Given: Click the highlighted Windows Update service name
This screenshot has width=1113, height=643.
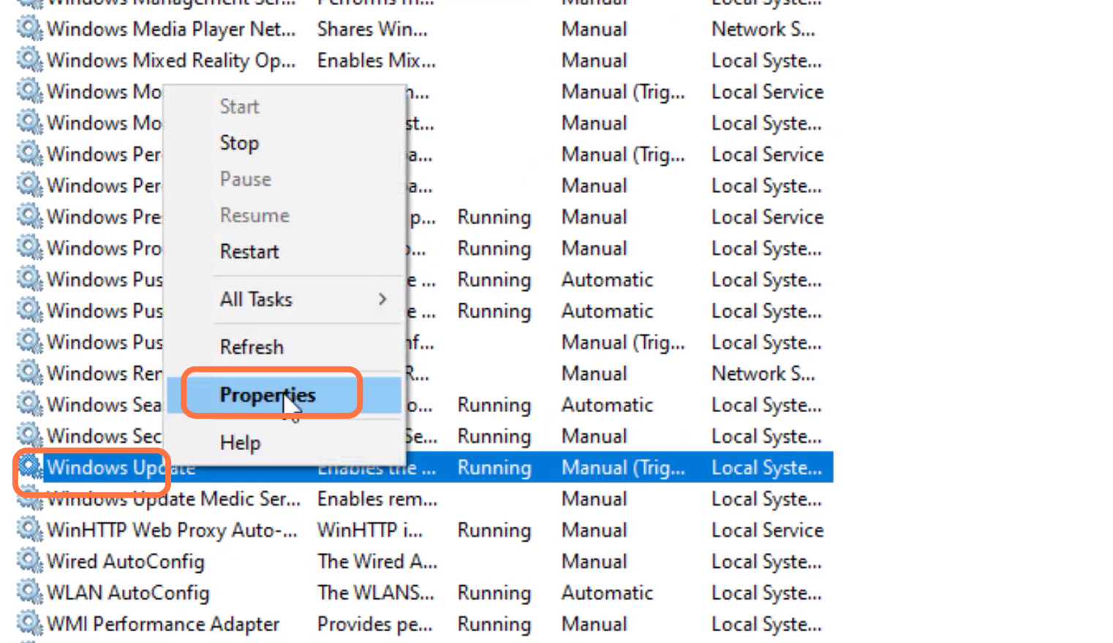Looking at the screenshot, I should (121, 467).
